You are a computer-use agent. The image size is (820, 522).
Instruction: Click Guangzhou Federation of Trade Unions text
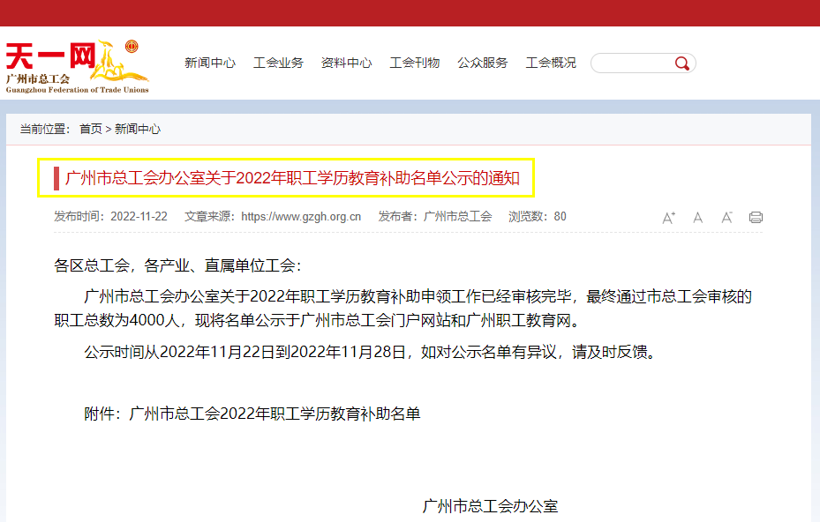(78, 90)
